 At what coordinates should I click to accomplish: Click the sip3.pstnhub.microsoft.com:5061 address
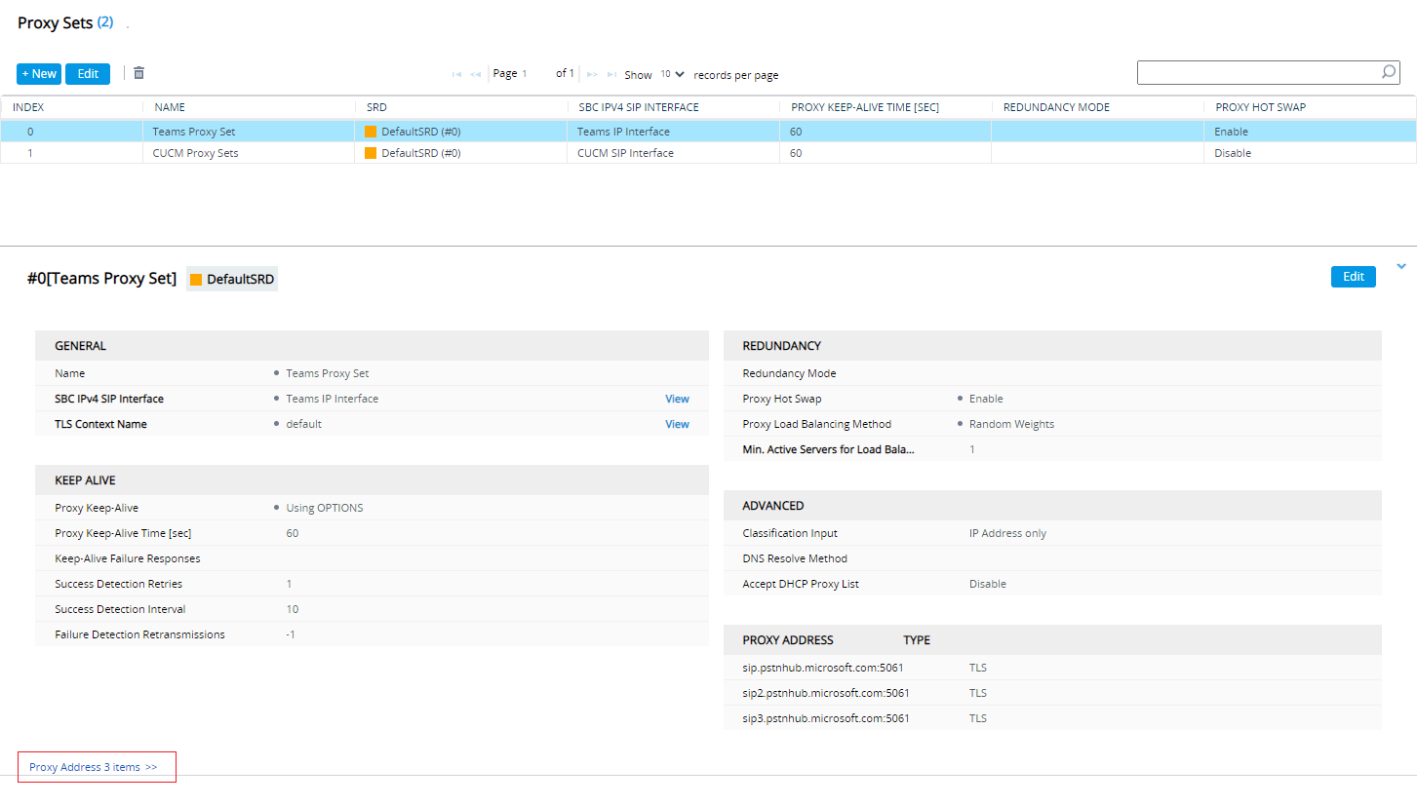826,718
